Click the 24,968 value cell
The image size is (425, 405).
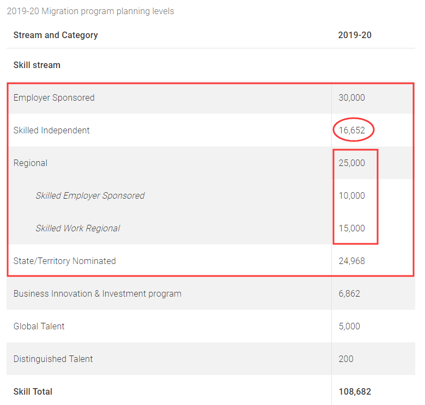tap(351, 261)
